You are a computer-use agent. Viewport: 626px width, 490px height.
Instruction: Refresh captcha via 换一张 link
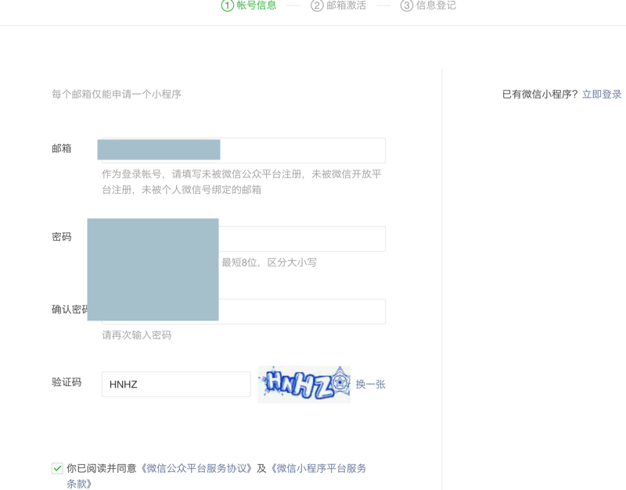click(x=370, y=384)
